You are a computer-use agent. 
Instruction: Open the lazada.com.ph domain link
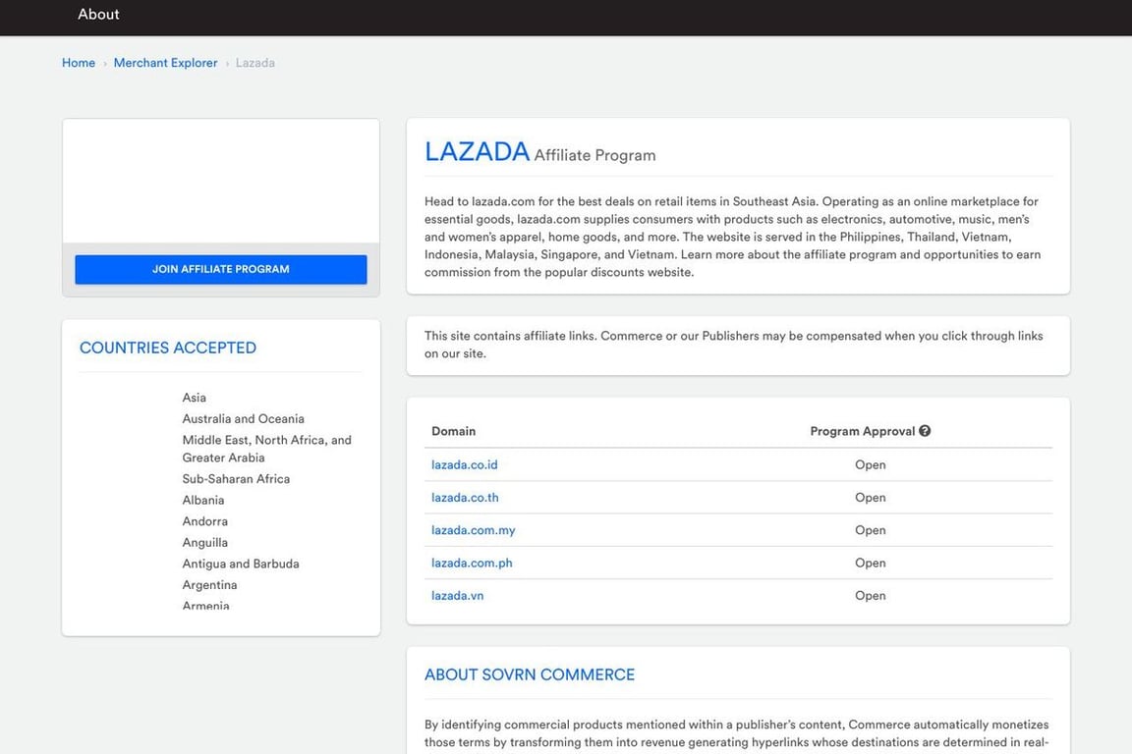(472, 563)
